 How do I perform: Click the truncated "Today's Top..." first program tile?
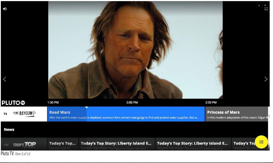(63, 144)
